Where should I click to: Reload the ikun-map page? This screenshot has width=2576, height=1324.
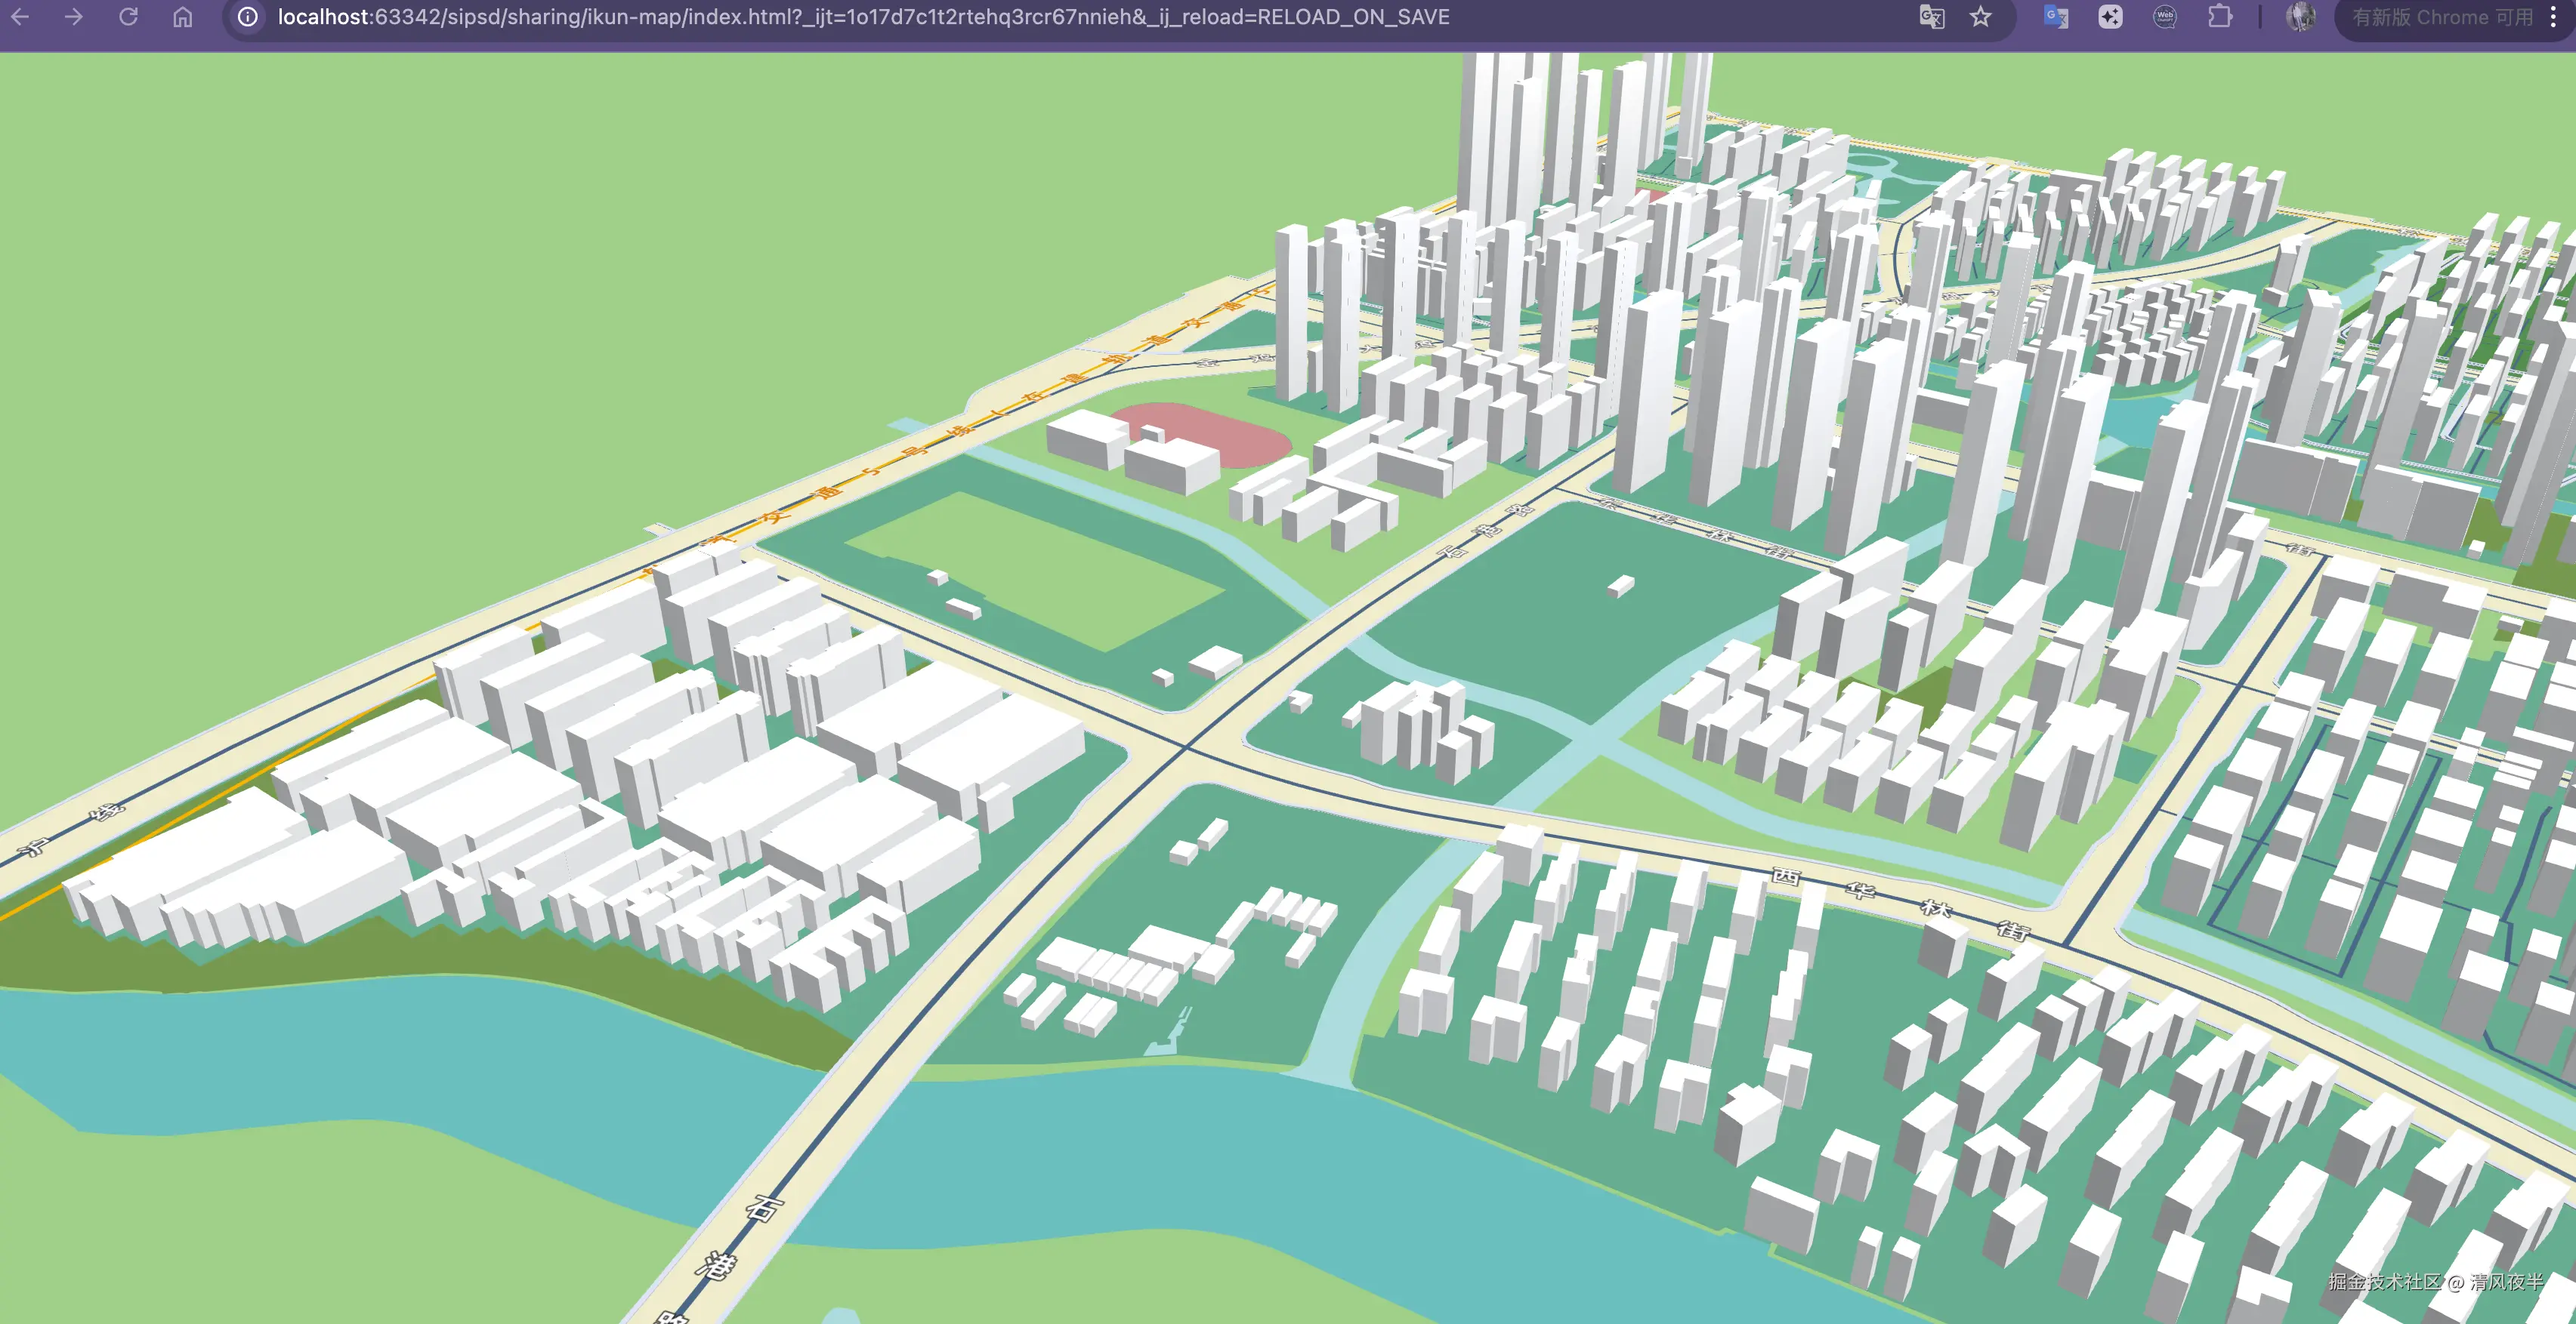[128, 17]
